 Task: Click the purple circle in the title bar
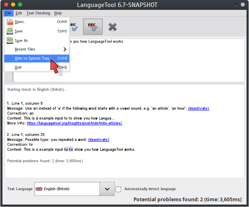pos(243,5)
